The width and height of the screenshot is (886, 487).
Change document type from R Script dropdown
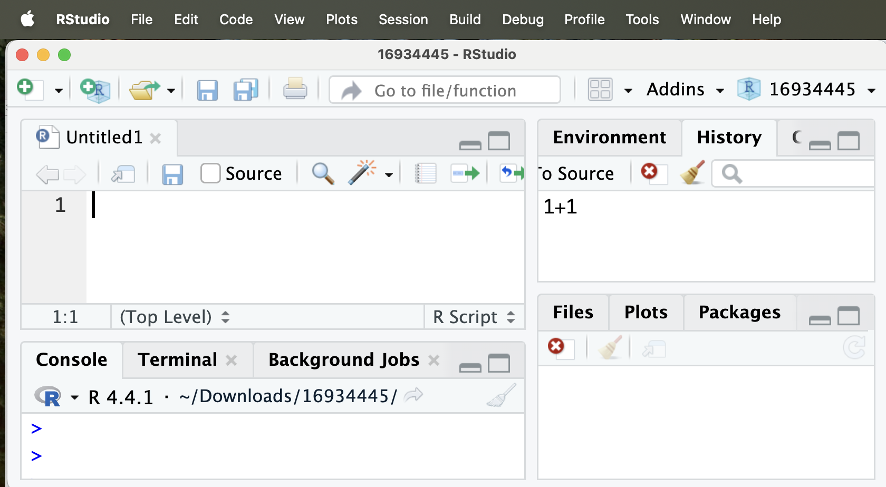click(473, 317)
